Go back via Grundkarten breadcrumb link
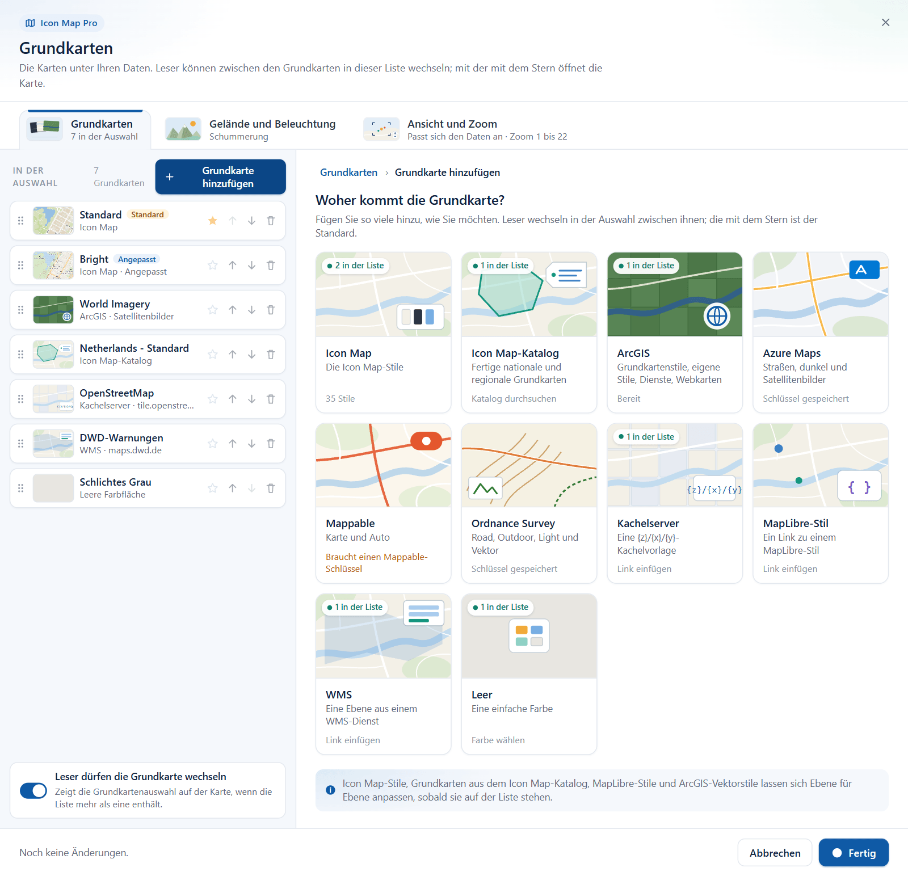Screen dimensions: 908x876 (348, 172)
